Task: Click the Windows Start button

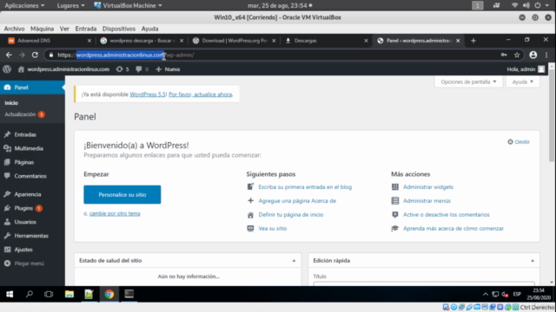Action: pos(10,294)
